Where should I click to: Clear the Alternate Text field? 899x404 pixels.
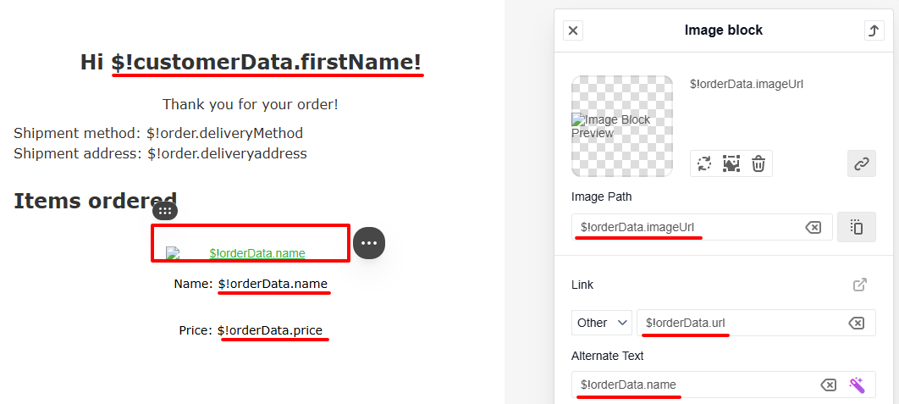[x=828, y=385]
